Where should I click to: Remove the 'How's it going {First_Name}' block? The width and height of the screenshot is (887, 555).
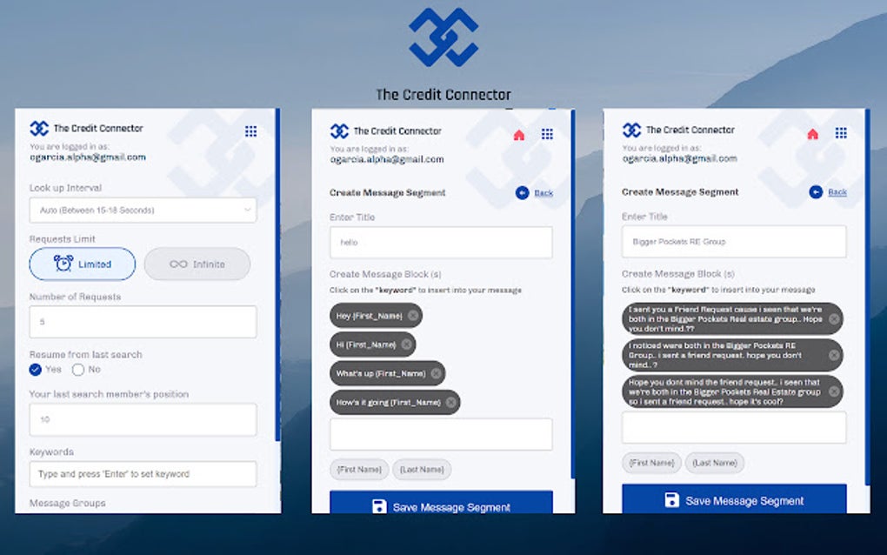tap(450, 402)
